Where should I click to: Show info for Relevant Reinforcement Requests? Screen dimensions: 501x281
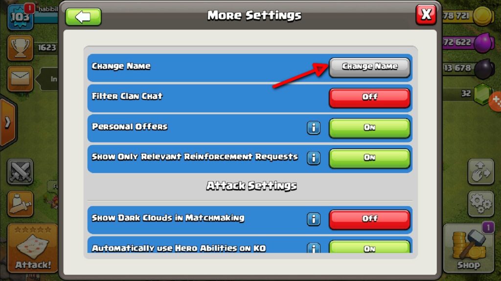[314, 158]
